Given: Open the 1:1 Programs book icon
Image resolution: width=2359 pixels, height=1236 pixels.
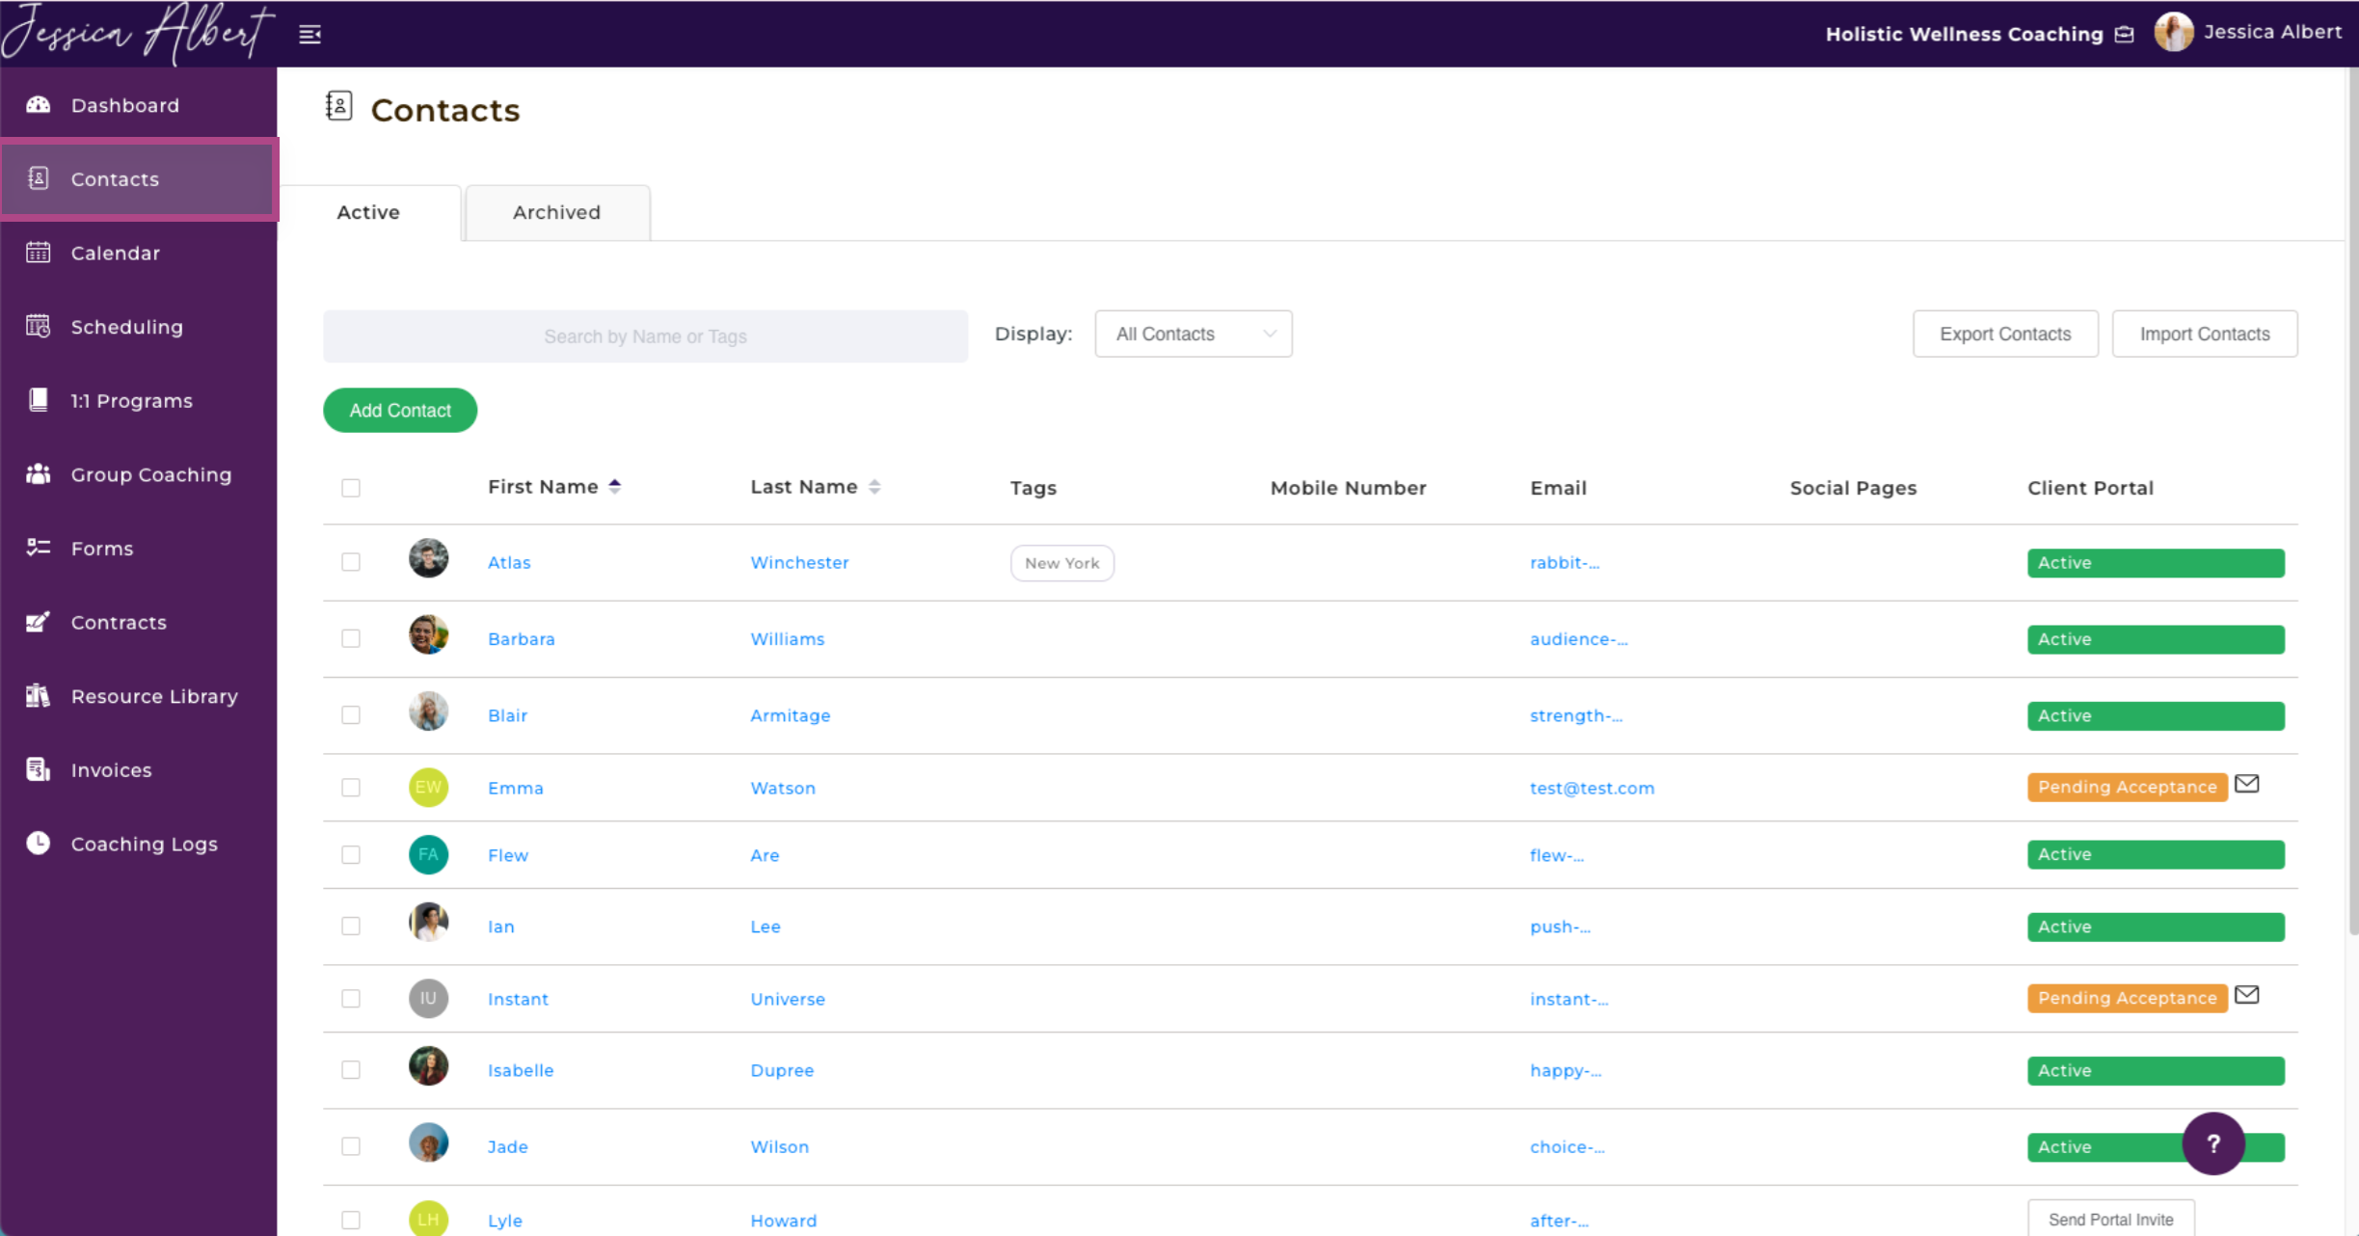Looking at the screenshot, I should (39, 400).
